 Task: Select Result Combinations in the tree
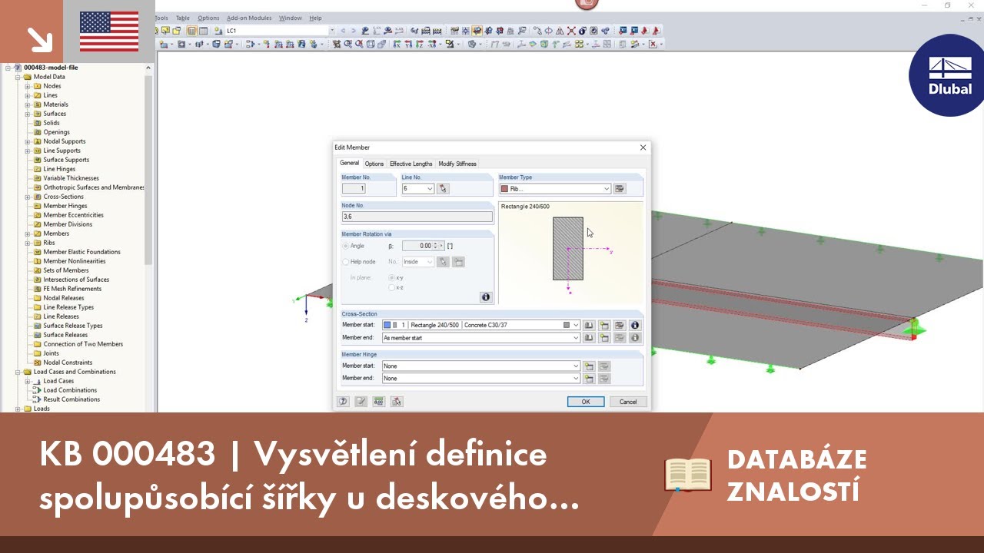(x=71, y=399)
